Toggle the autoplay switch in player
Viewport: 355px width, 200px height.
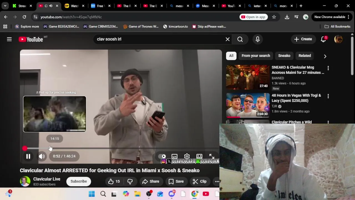pos(162,156)
